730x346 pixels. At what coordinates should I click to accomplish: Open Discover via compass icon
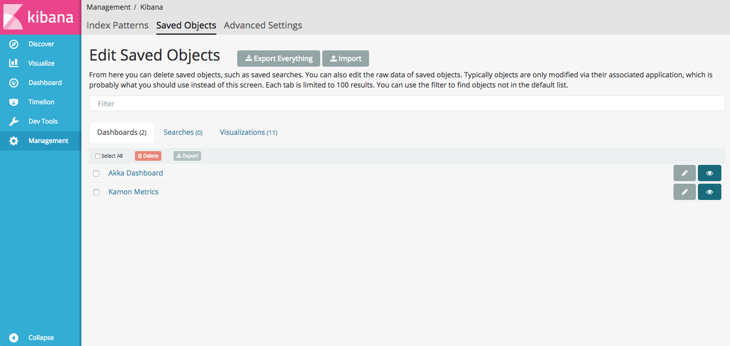pos(14,44)
